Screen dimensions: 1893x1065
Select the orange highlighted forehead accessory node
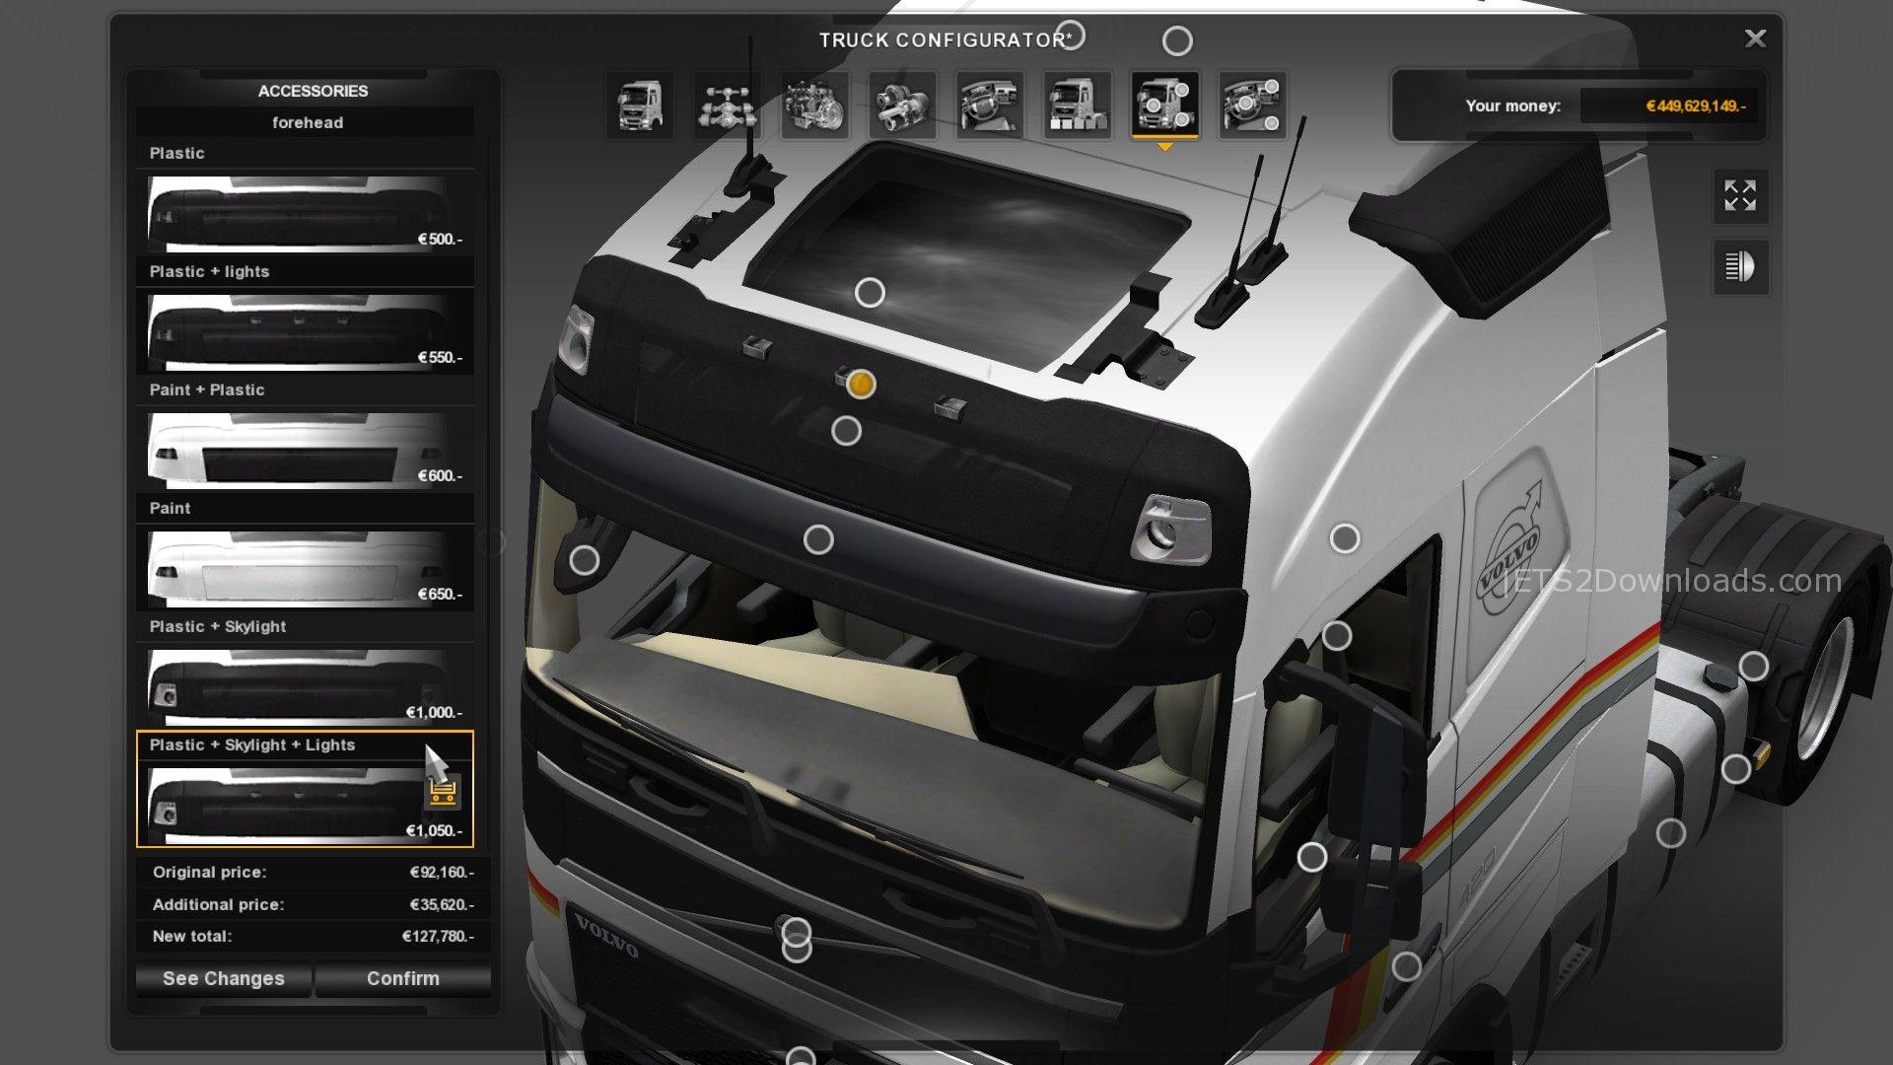click(861, 385)
